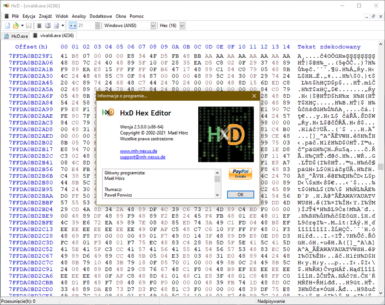
Task: Click the Tekst zdekodowany column header
Action: (329, 47)
